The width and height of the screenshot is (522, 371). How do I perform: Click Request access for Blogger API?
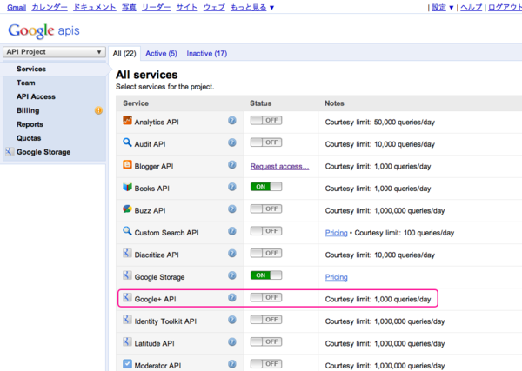coord(279,166)
